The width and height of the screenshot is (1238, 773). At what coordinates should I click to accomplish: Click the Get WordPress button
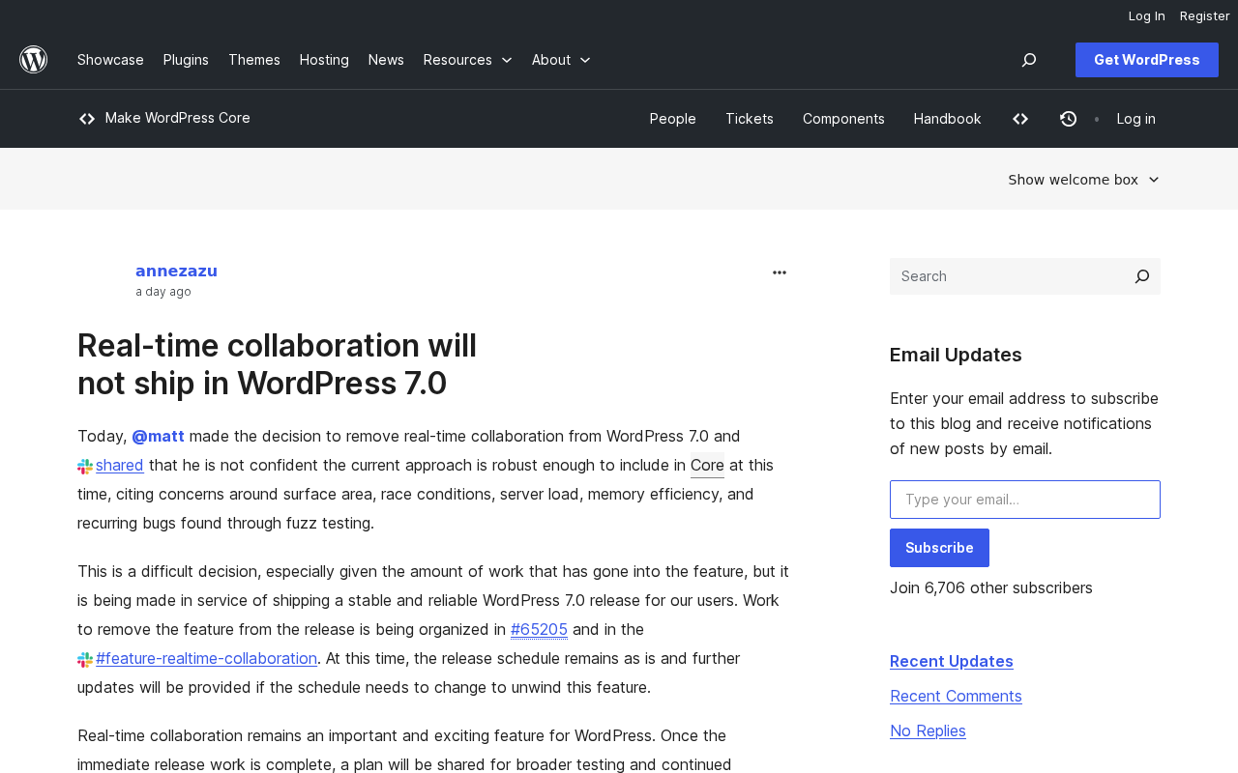click(x=1147, y=60)
